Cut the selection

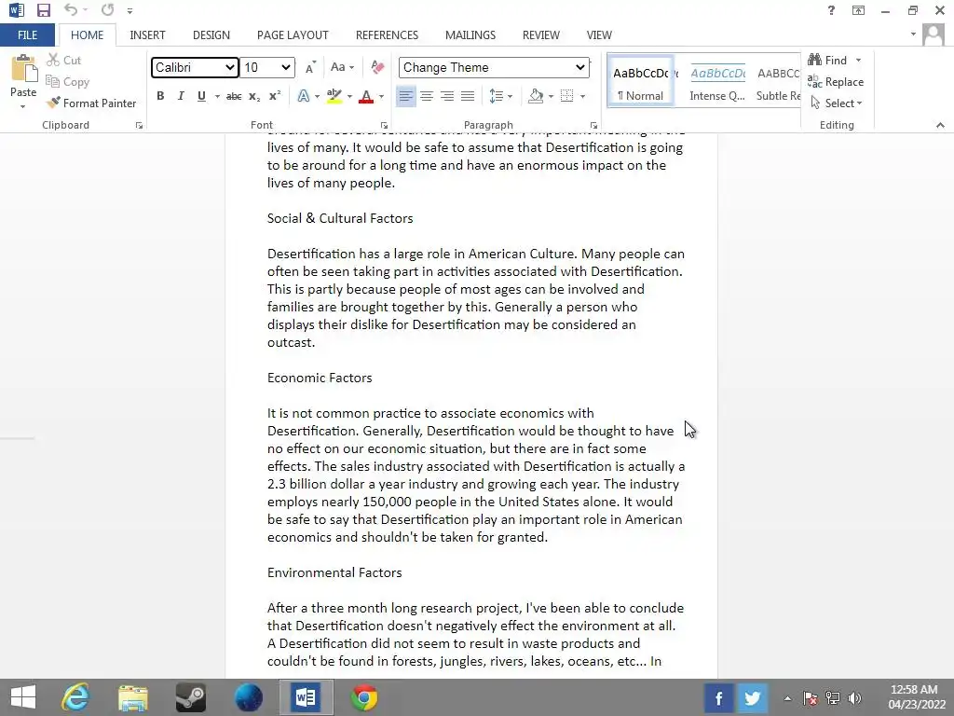click(64, 61)
